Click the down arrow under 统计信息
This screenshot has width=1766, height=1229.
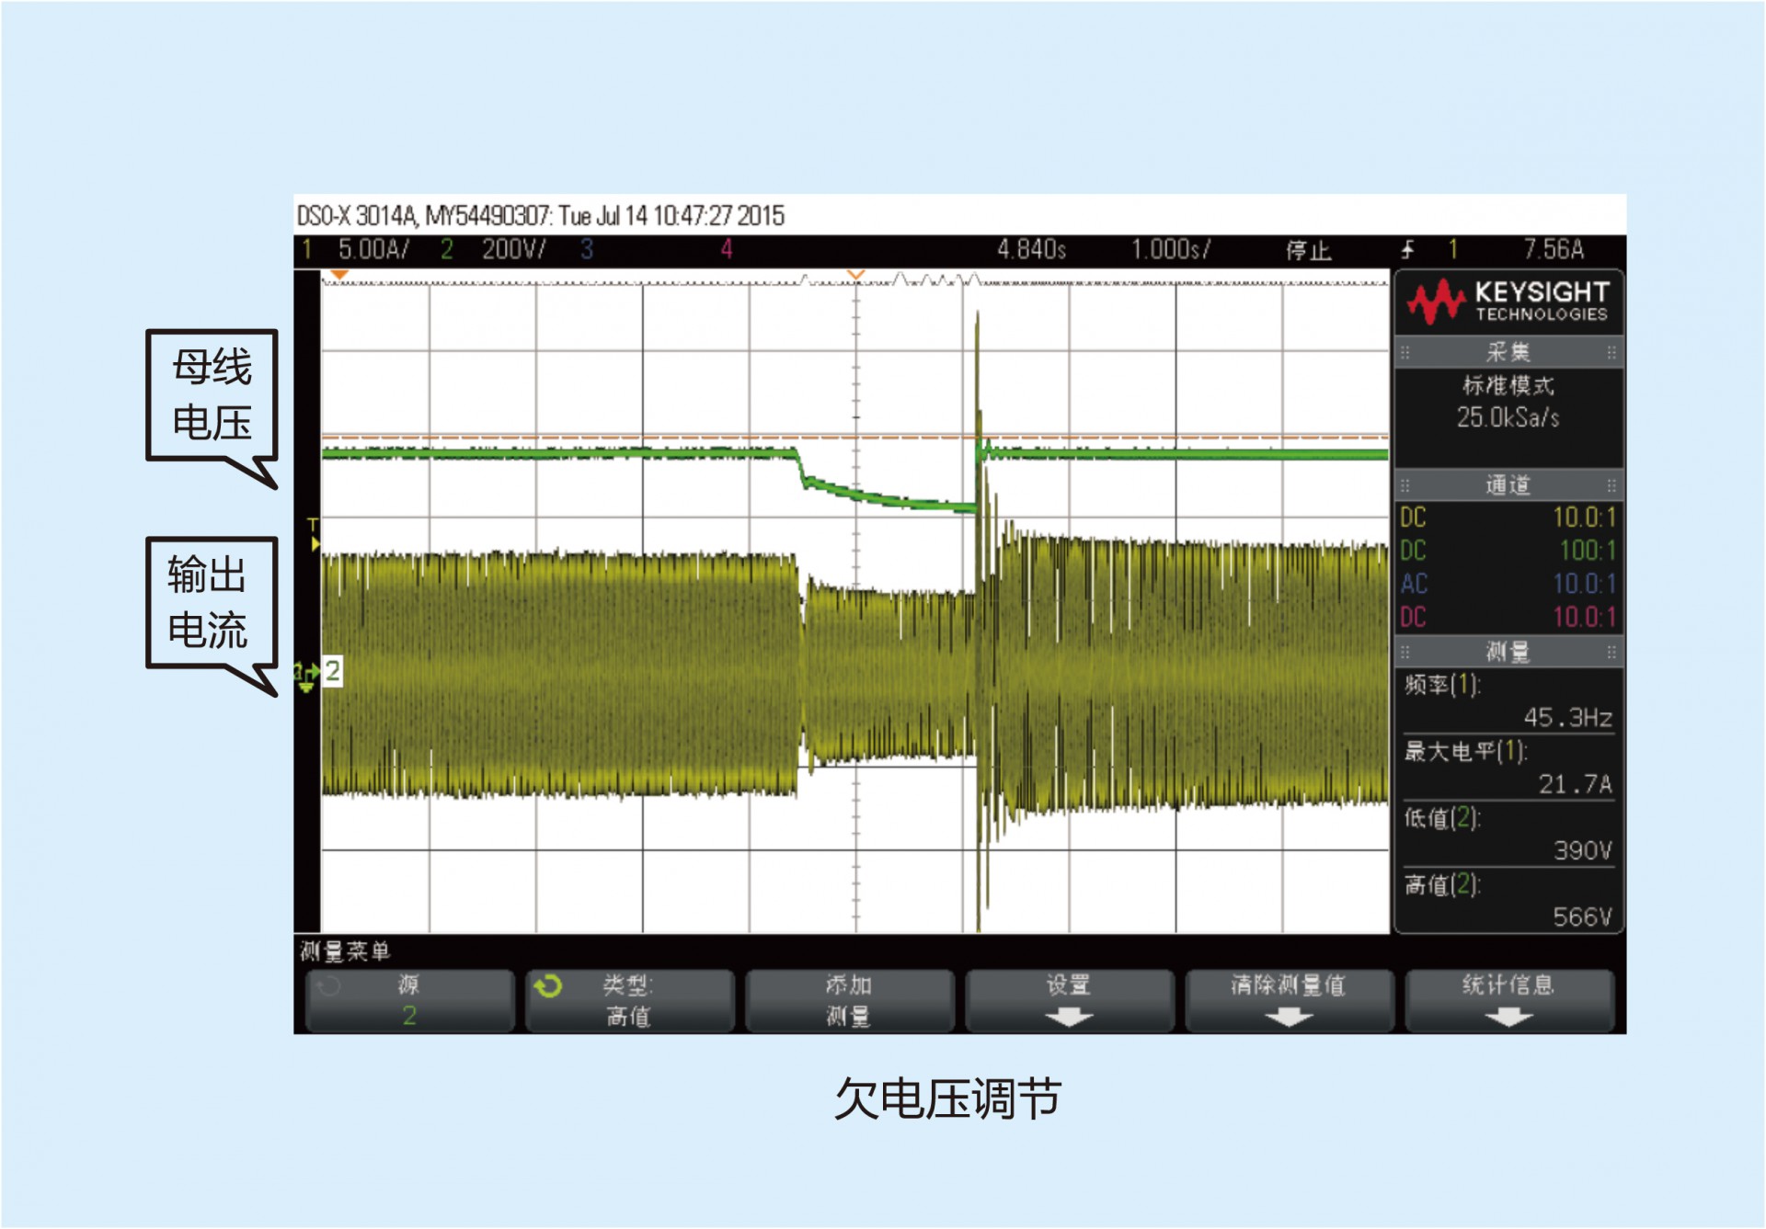(1508, 1018)
